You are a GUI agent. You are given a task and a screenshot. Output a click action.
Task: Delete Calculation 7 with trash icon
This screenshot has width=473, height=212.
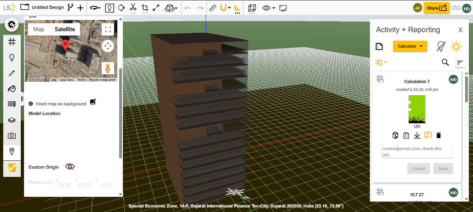(x=439, y=135)
